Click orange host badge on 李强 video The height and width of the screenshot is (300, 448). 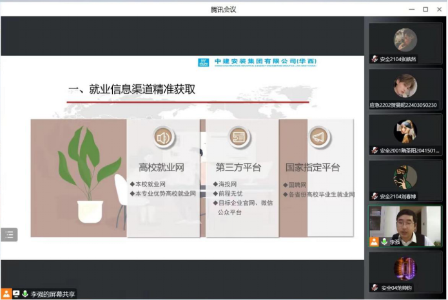(x=374, y=241)
